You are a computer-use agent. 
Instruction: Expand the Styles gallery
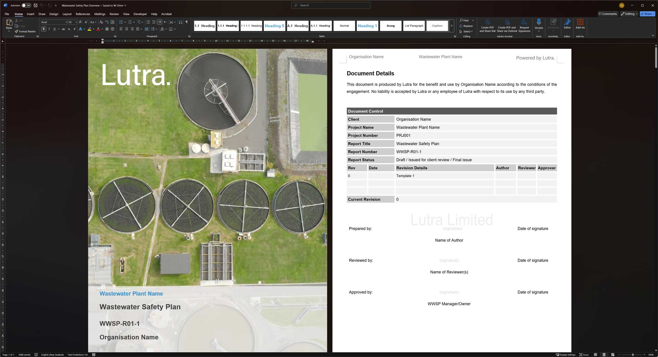pyautogui.click(x=451, y=26)
